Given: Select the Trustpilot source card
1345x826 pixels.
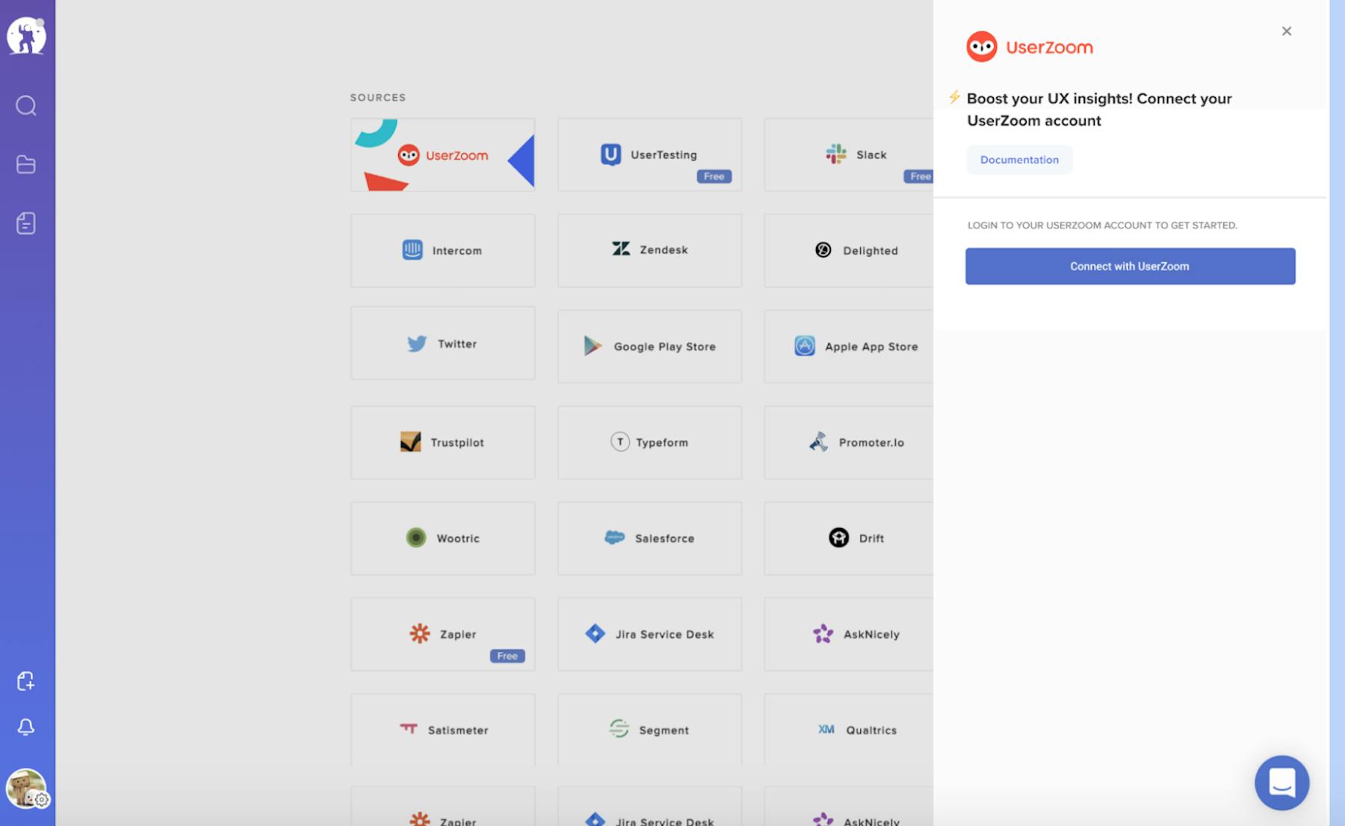Looking at the screenshot, I should tap(443, 442).
